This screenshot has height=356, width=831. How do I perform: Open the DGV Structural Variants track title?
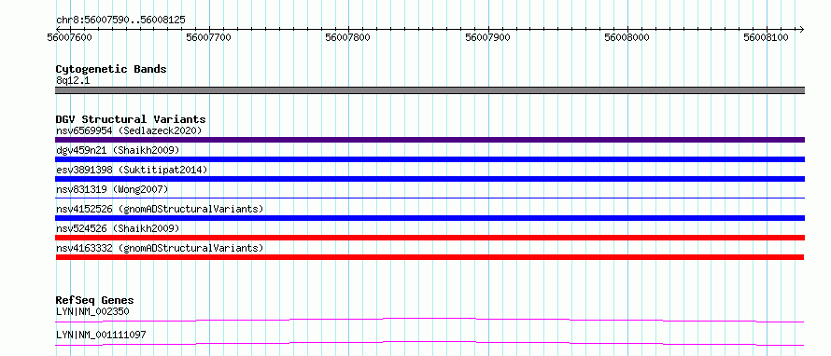131,119
